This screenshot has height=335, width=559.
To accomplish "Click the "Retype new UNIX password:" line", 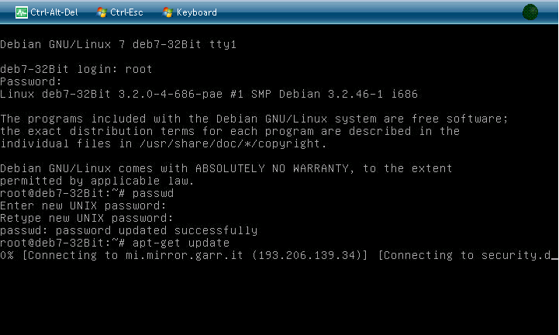I will 87,218.
